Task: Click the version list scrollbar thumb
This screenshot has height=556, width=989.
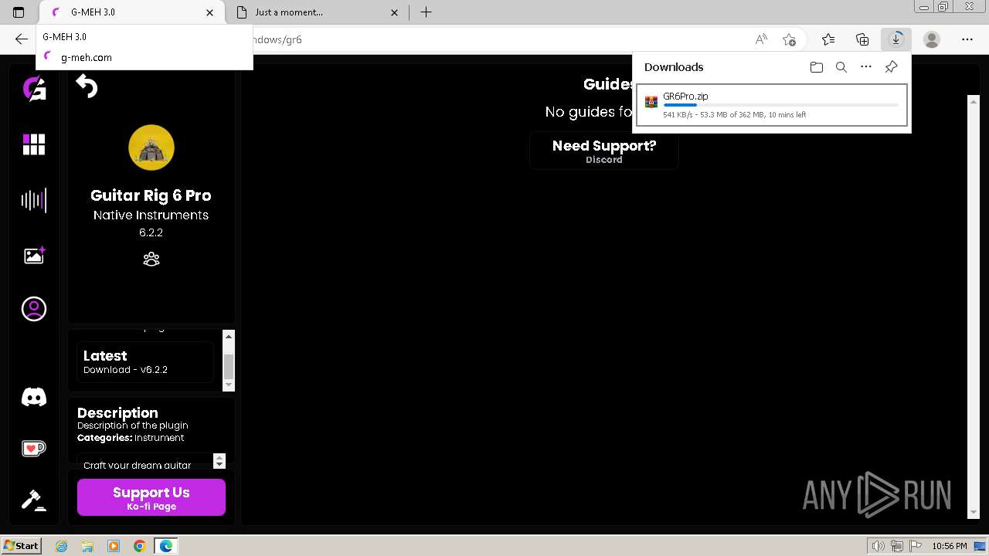Action: [229, 366]
